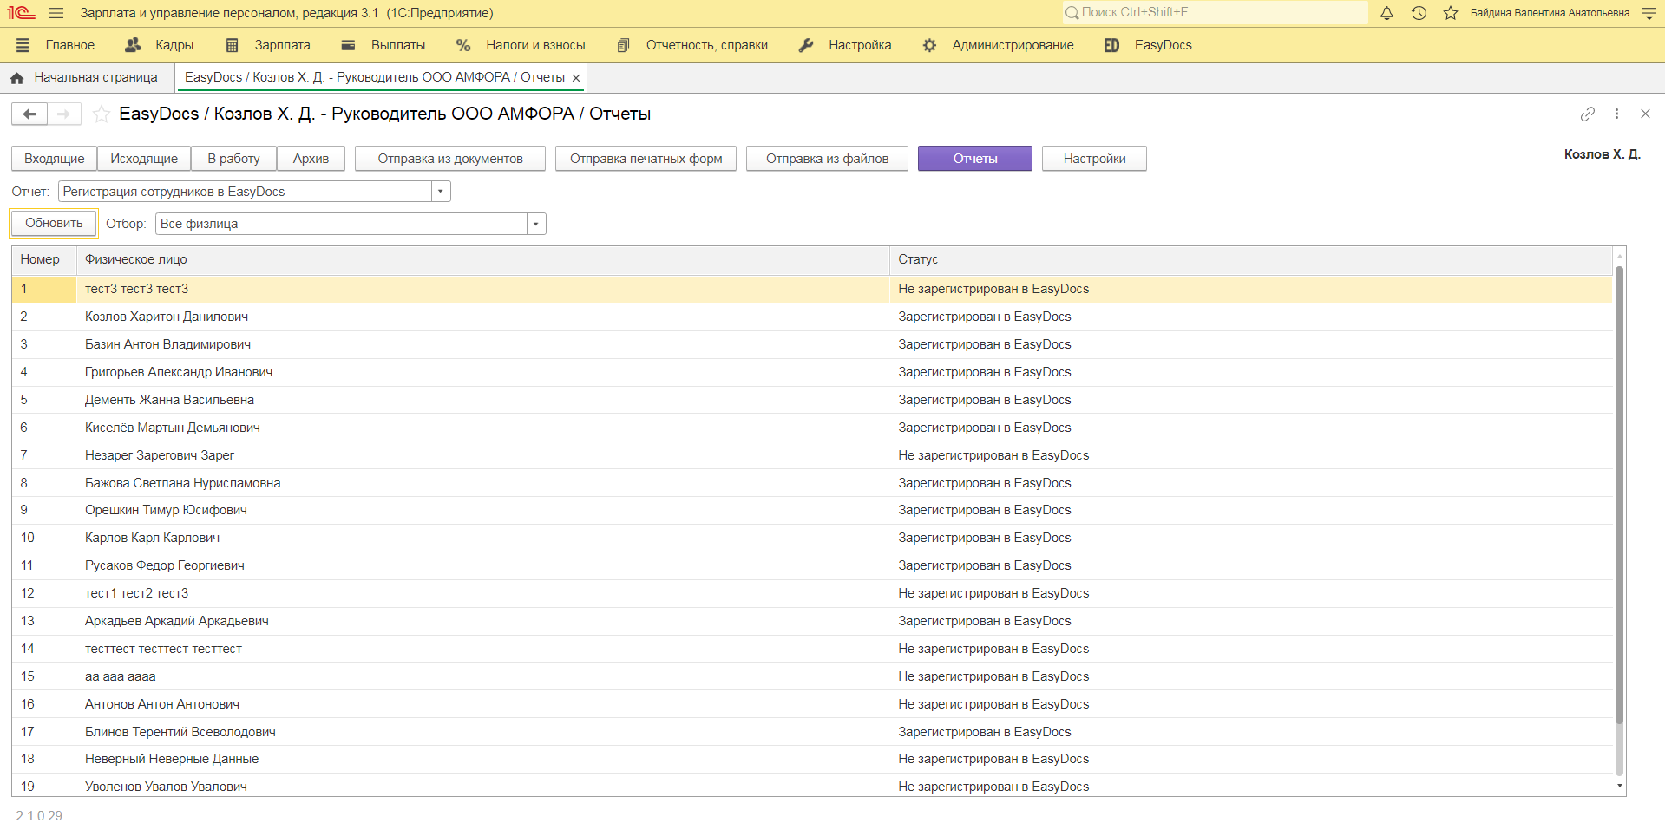Open the three-dot more options menu
This screenshot has height=836, width=1665.
click(x=1616, y=114)
